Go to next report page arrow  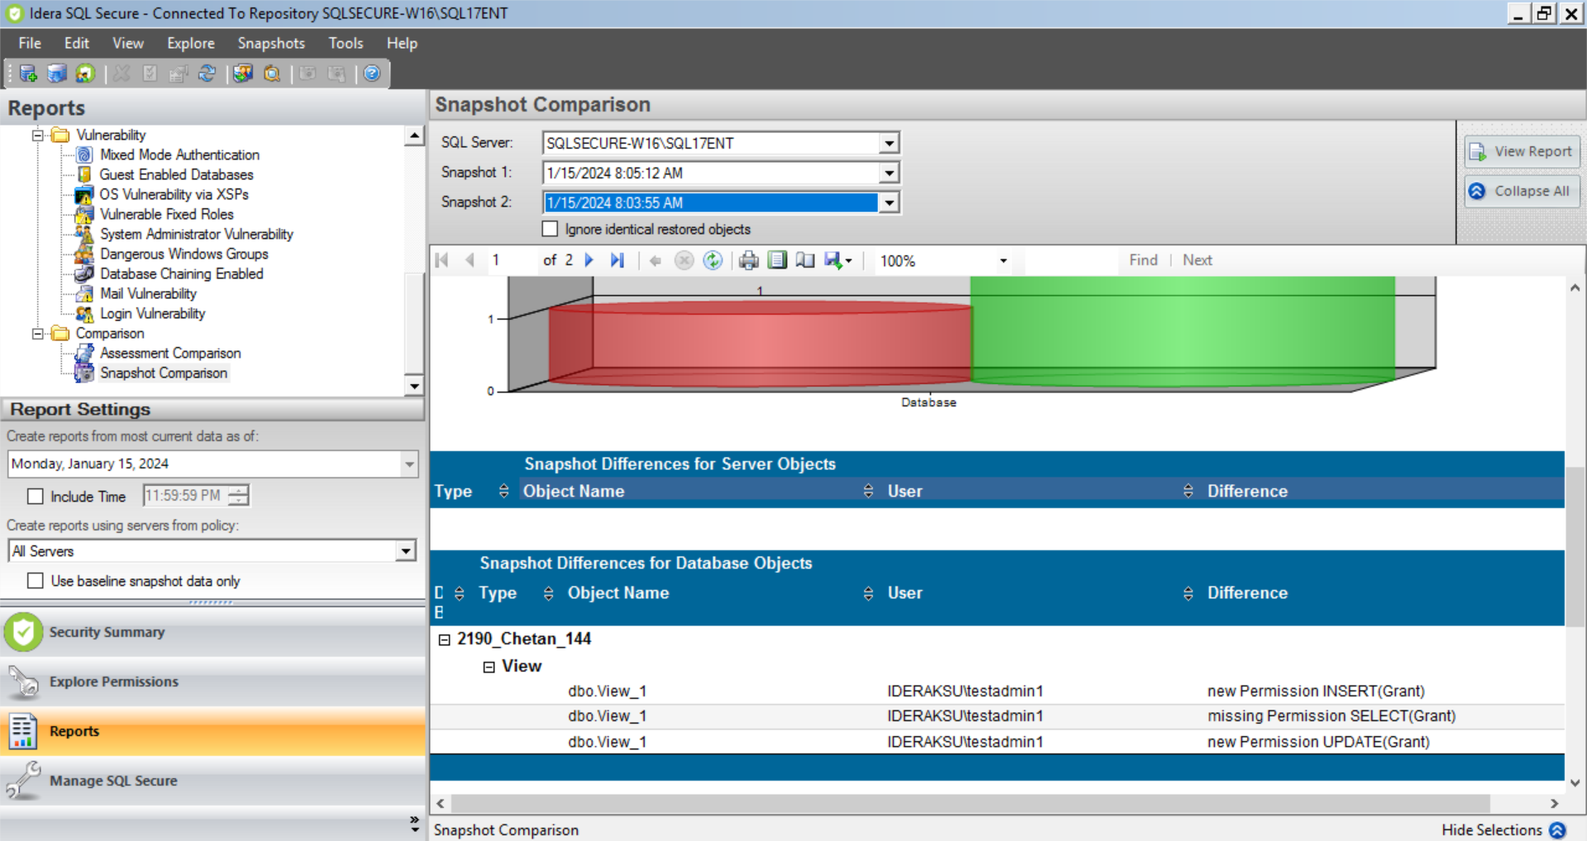point(589,260)
